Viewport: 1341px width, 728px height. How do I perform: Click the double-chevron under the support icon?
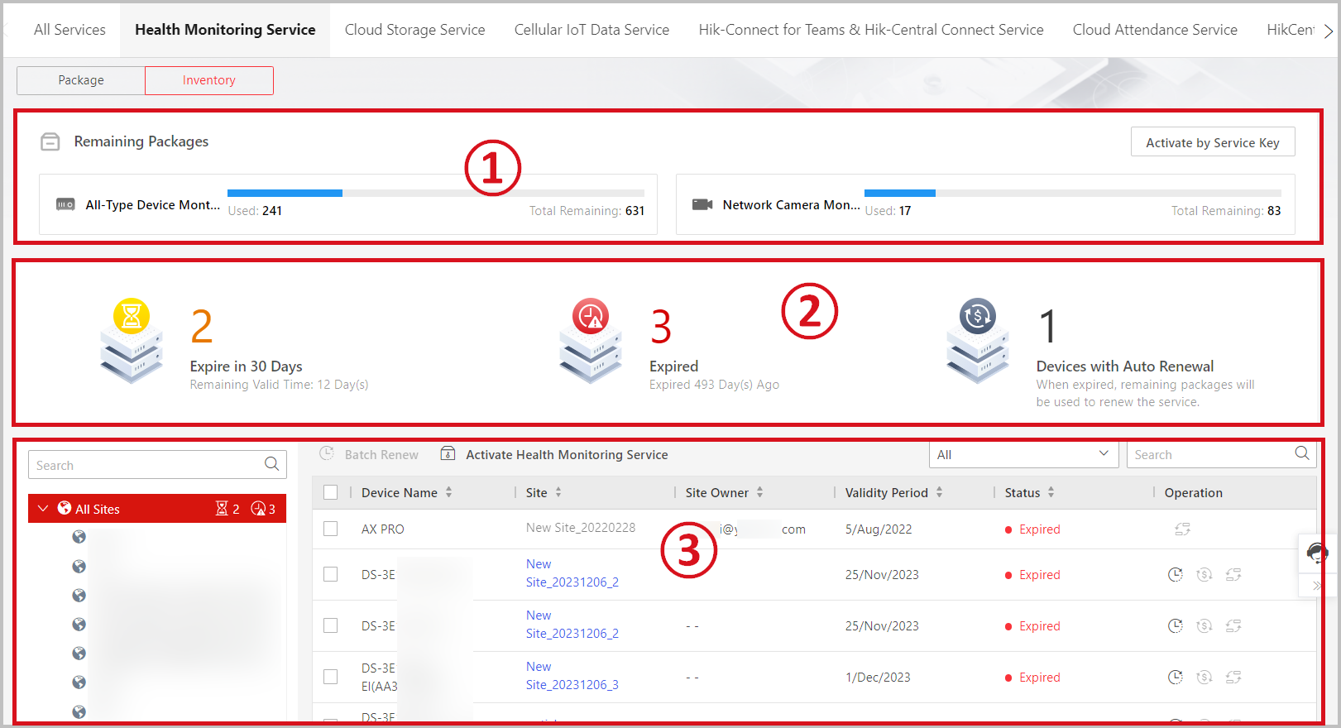[1317, 585]
